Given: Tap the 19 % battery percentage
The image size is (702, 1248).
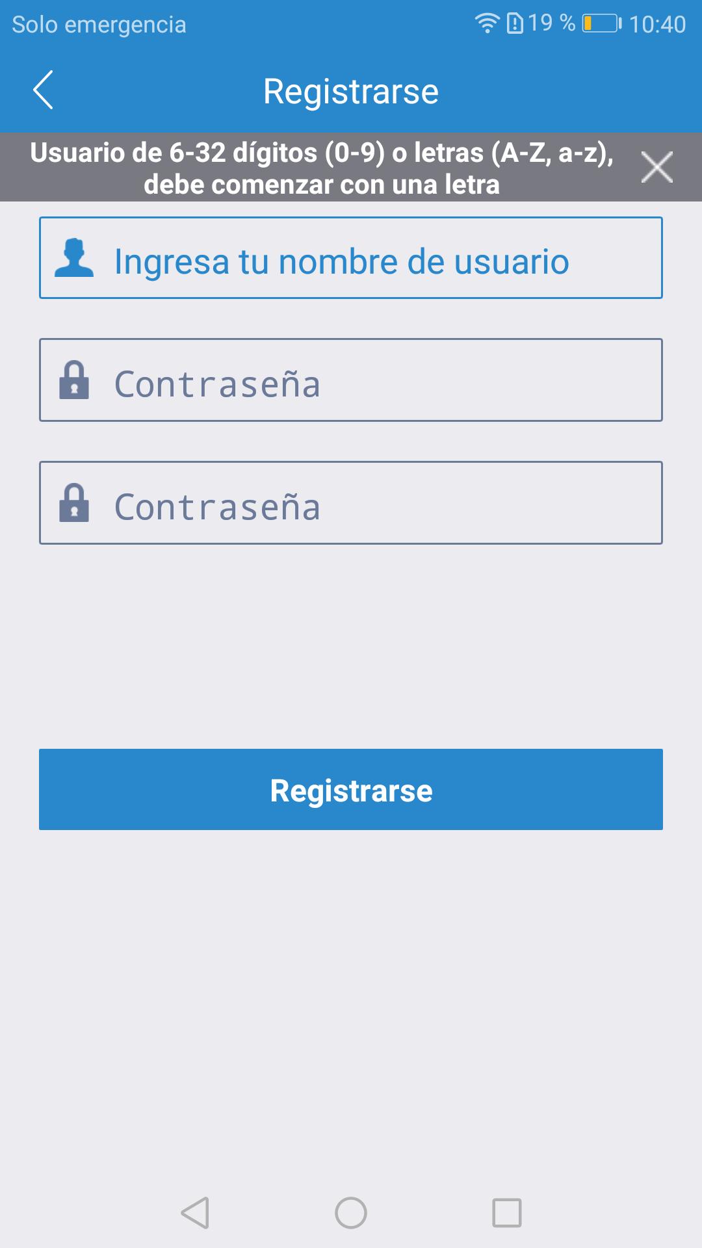Looking at the screenshot, I should click(551, 23).
